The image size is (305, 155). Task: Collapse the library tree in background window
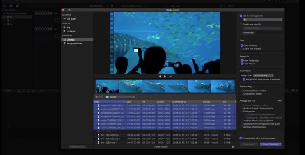[3, 10]
